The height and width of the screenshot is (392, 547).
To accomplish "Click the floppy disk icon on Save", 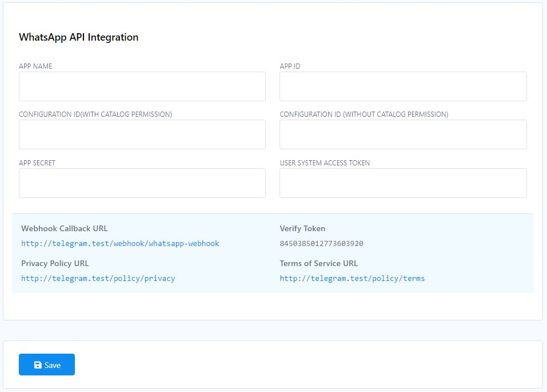I will pos(38,365).
